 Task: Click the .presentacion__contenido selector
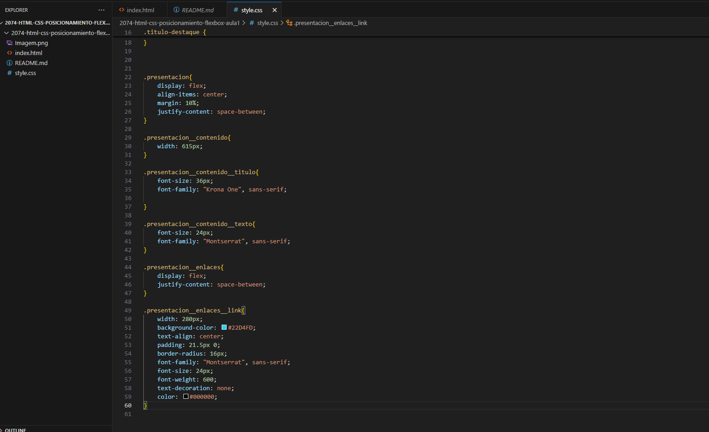tap(187, 138)
